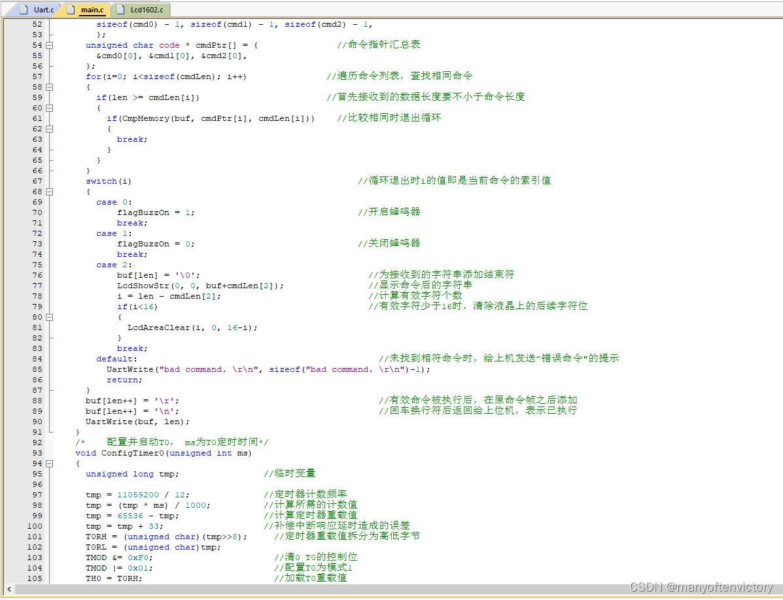The image size is (783, 600).
Task: Click on 'tmp = 65536 - tmp;' line
Action: click(x=132, y=516)
